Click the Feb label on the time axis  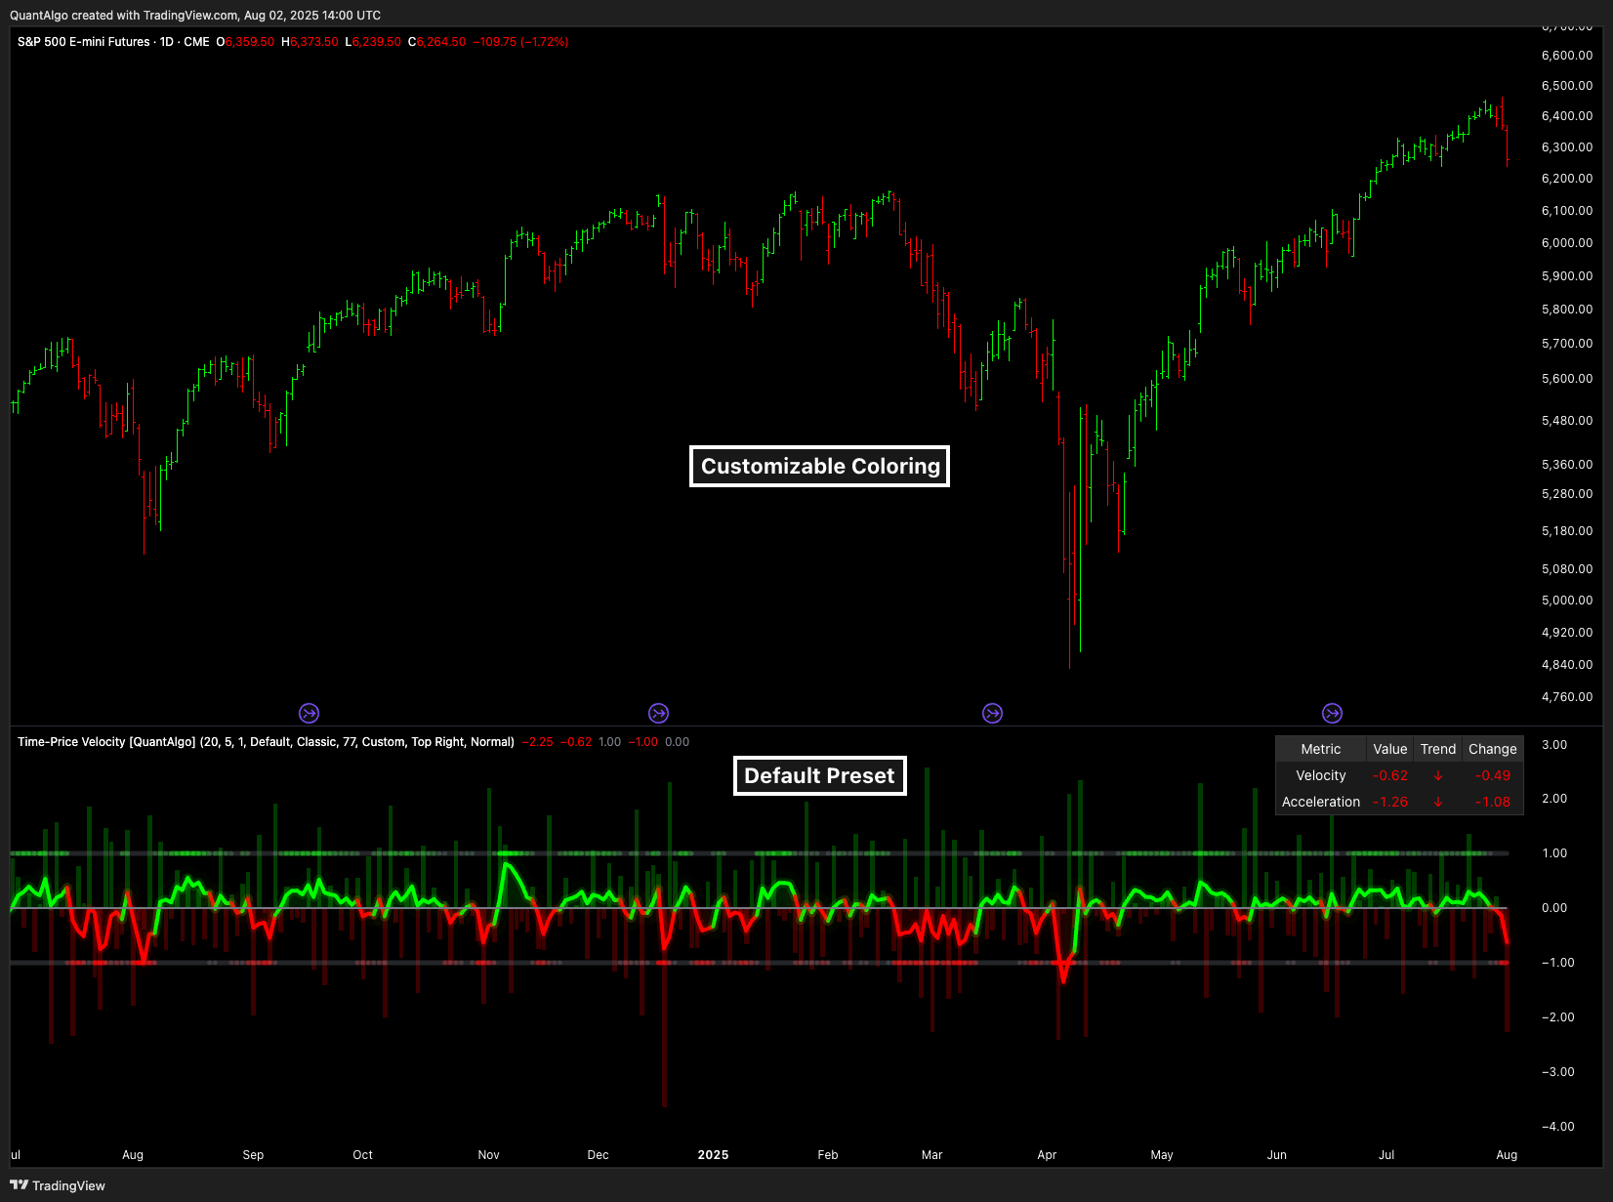coord(828,1155)
